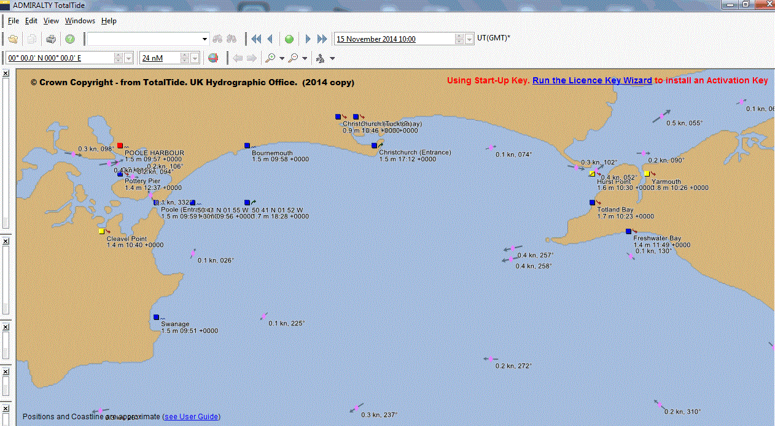
Task: Select the red Poole Harbour port marker
Action: pyautogui.click(x=120, y=146)
